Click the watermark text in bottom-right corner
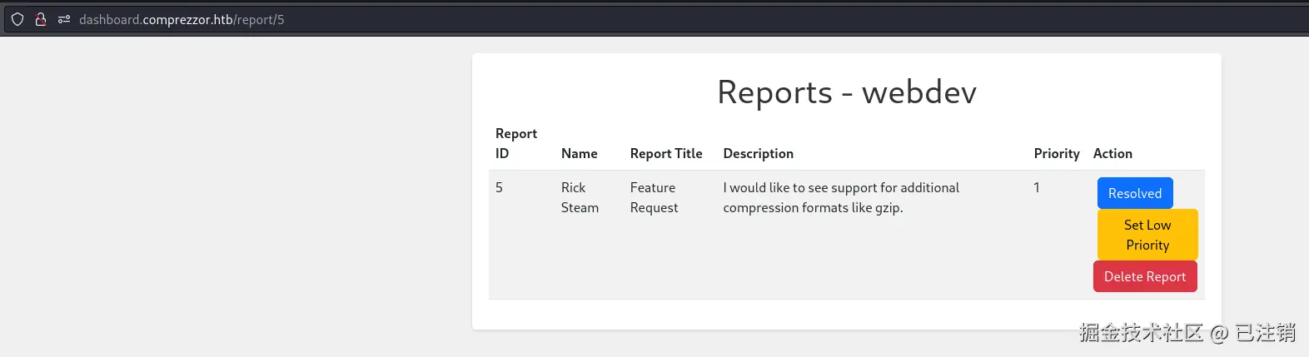The height and width of the screenshot is (357, 1309). [x=1187, y=333]
